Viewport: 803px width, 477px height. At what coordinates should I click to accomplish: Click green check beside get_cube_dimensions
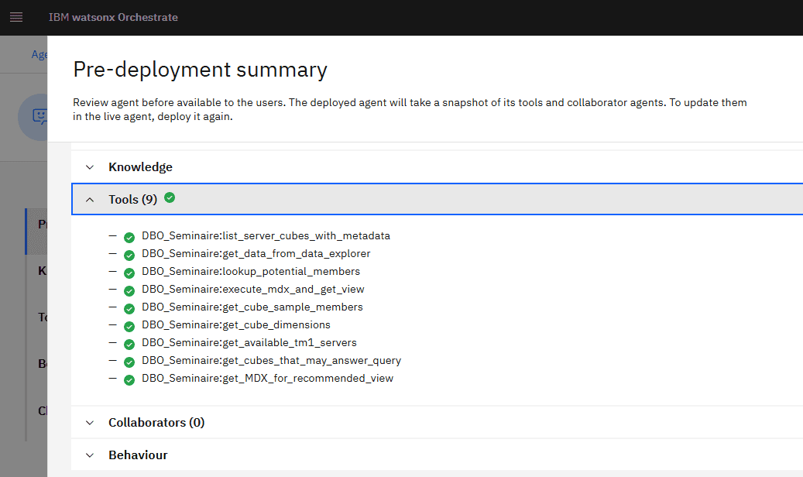[x=129, y=325]
